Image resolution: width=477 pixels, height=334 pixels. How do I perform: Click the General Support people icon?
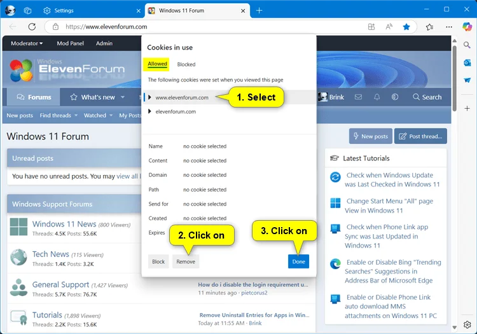point(18,288)
